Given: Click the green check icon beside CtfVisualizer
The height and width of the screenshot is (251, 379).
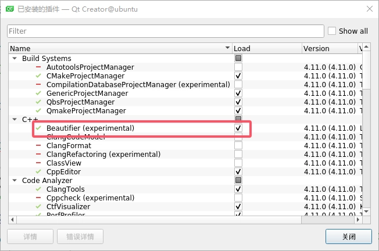Looking at the screenshot, I should (x=38, y=207).
